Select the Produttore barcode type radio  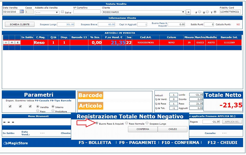point(53,111)
